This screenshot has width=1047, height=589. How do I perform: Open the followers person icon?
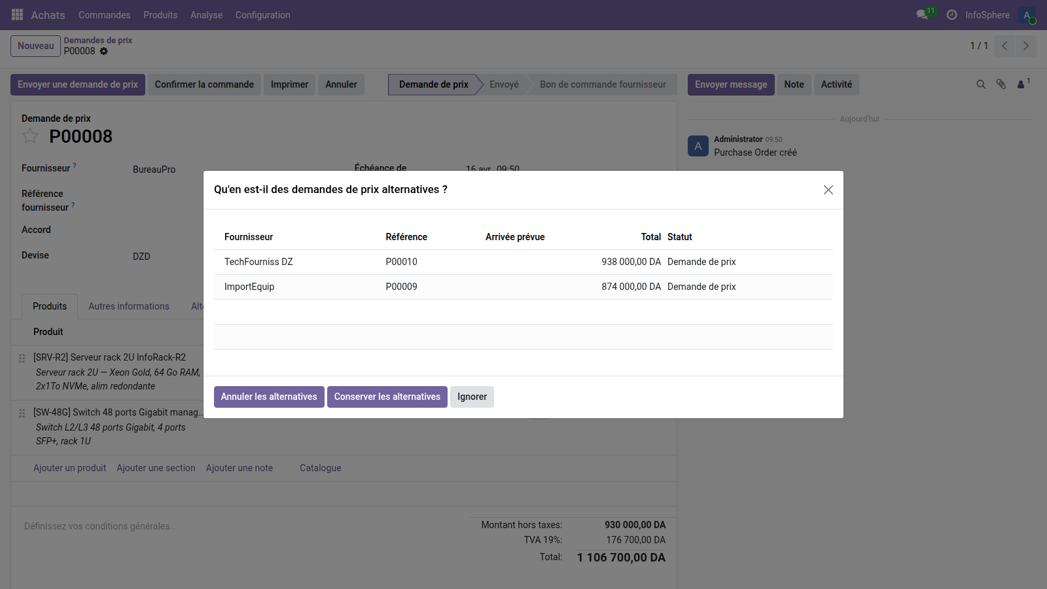[1021, 84]
